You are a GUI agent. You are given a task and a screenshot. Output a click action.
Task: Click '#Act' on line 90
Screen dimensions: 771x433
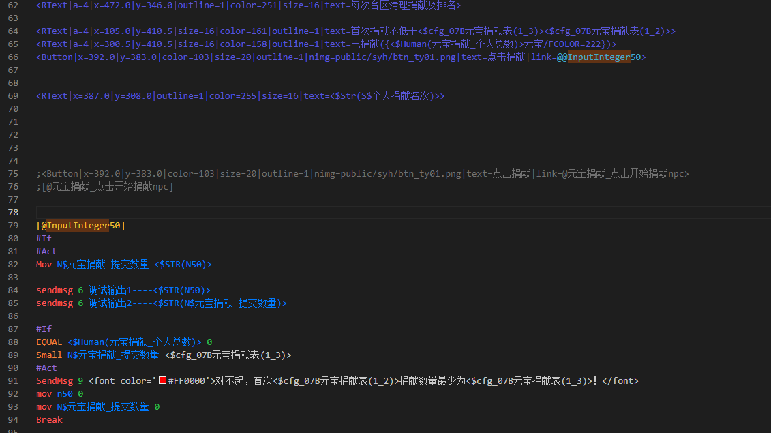pos(46,368)
